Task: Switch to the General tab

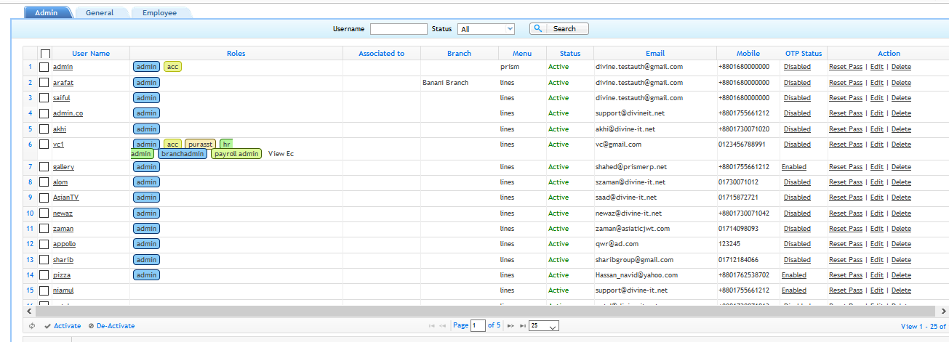Action: pos(100,12)
